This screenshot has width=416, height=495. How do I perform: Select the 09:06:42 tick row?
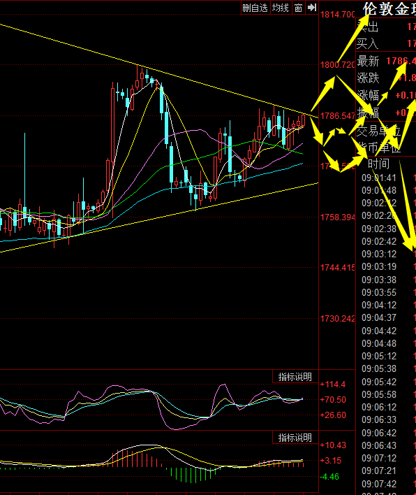point(389,433)
